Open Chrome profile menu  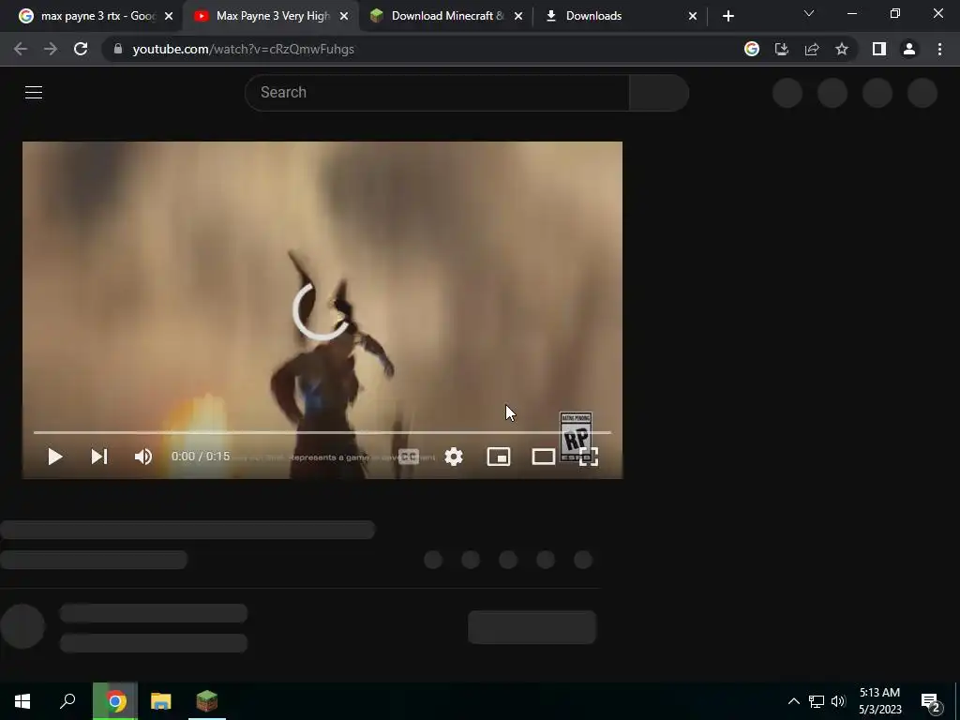(909, 49)
